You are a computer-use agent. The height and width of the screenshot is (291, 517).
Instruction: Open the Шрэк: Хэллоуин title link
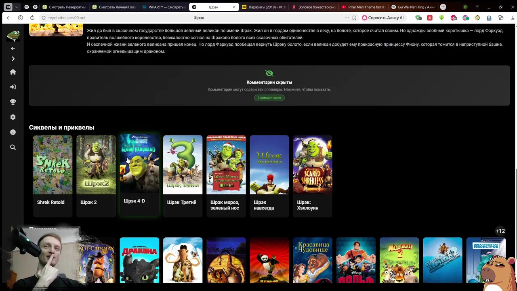tap(308, 205)
